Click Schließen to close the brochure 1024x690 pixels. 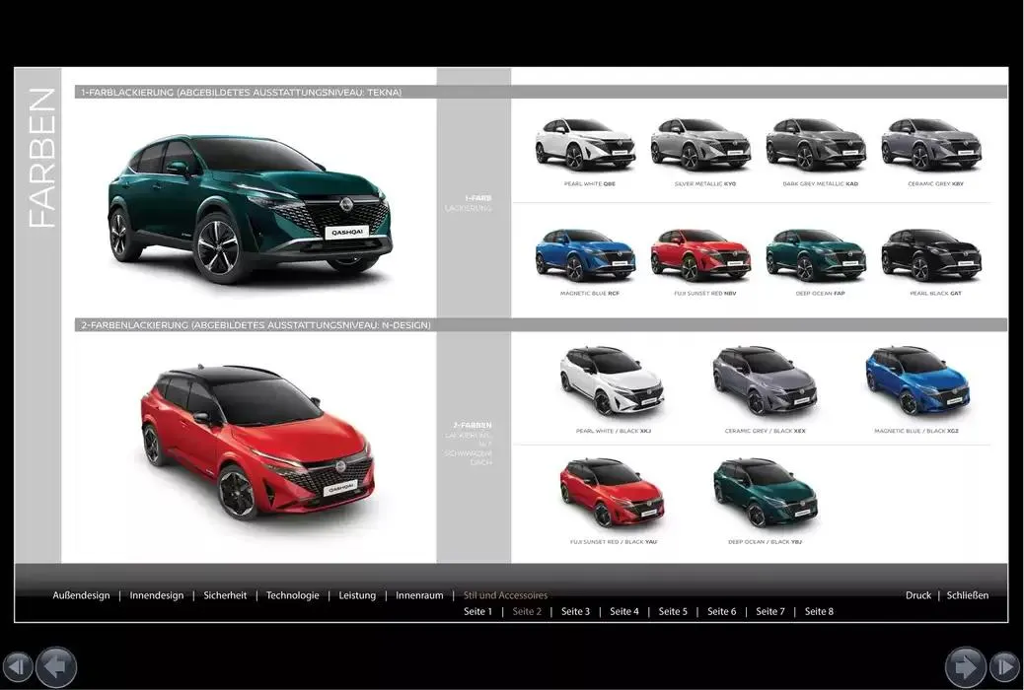[967, 595]
